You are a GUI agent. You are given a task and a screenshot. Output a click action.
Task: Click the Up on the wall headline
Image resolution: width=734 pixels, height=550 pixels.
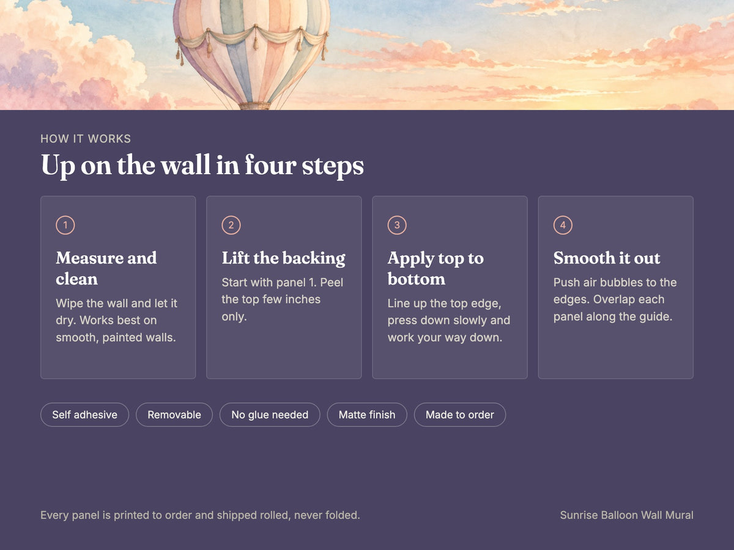[202, 166]
